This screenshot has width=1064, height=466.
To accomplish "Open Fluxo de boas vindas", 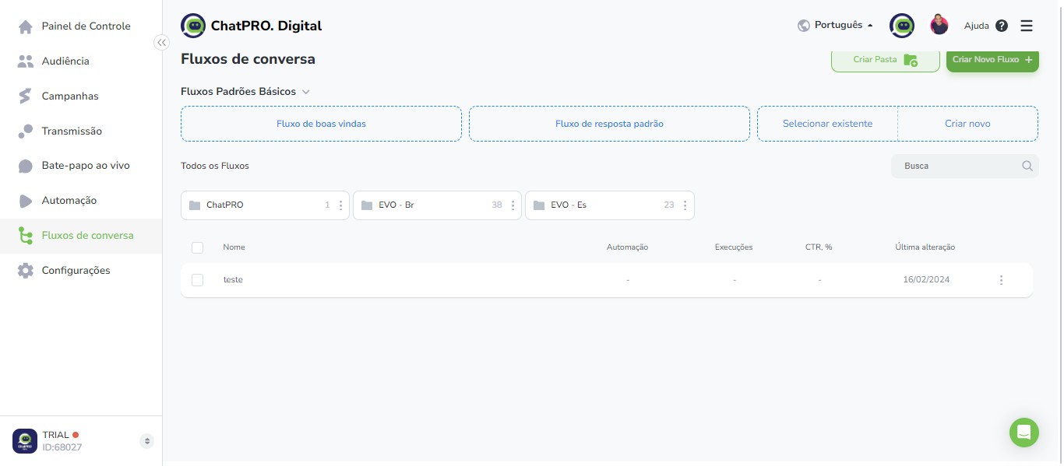I will coord(321,124).
